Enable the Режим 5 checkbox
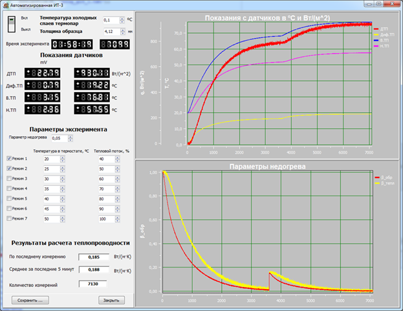Screen dimensions: 403x311 pyautogui.click(x=9, y=198)
